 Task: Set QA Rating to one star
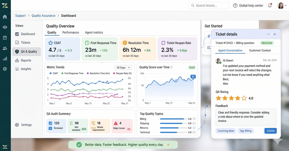tap(219, 98)
